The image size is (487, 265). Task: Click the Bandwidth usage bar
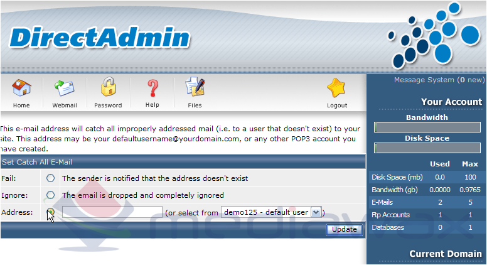coord(427,127)
